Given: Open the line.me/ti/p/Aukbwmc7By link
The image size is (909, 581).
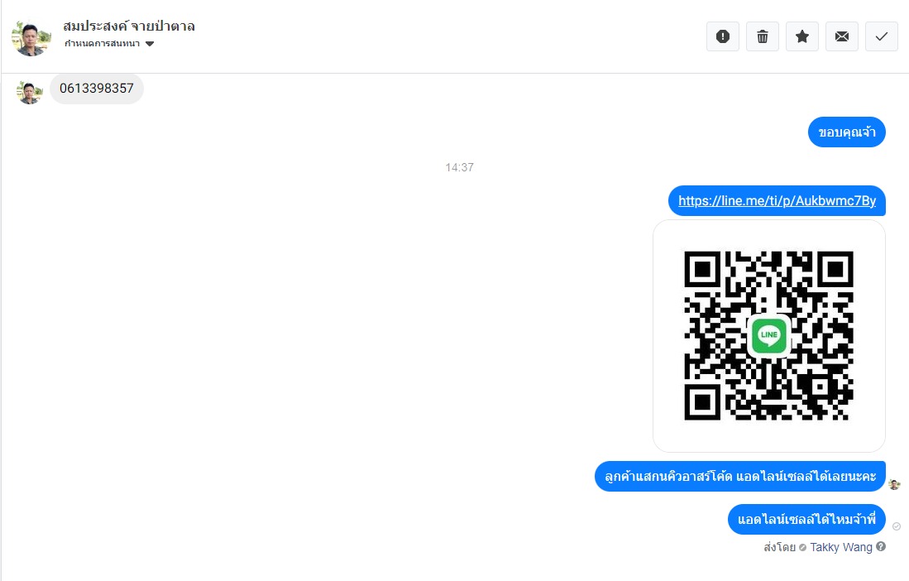Looking at the screenshot, I should [x=777, y=200].
